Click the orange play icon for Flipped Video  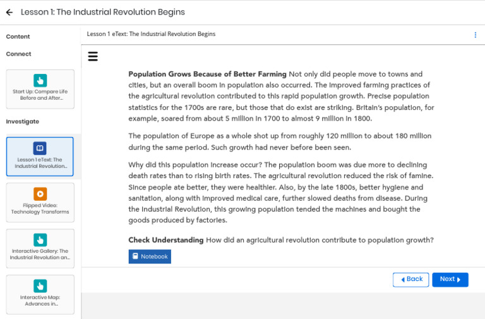40,194
